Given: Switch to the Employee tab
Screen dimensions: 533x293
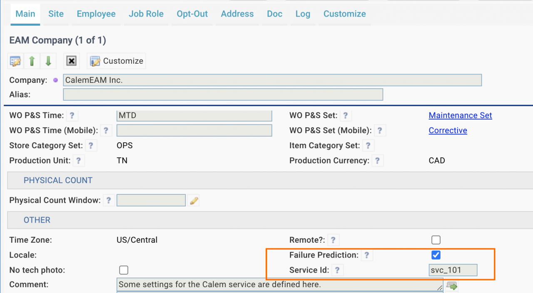Looking at the screenshot, I should (96, 14).
